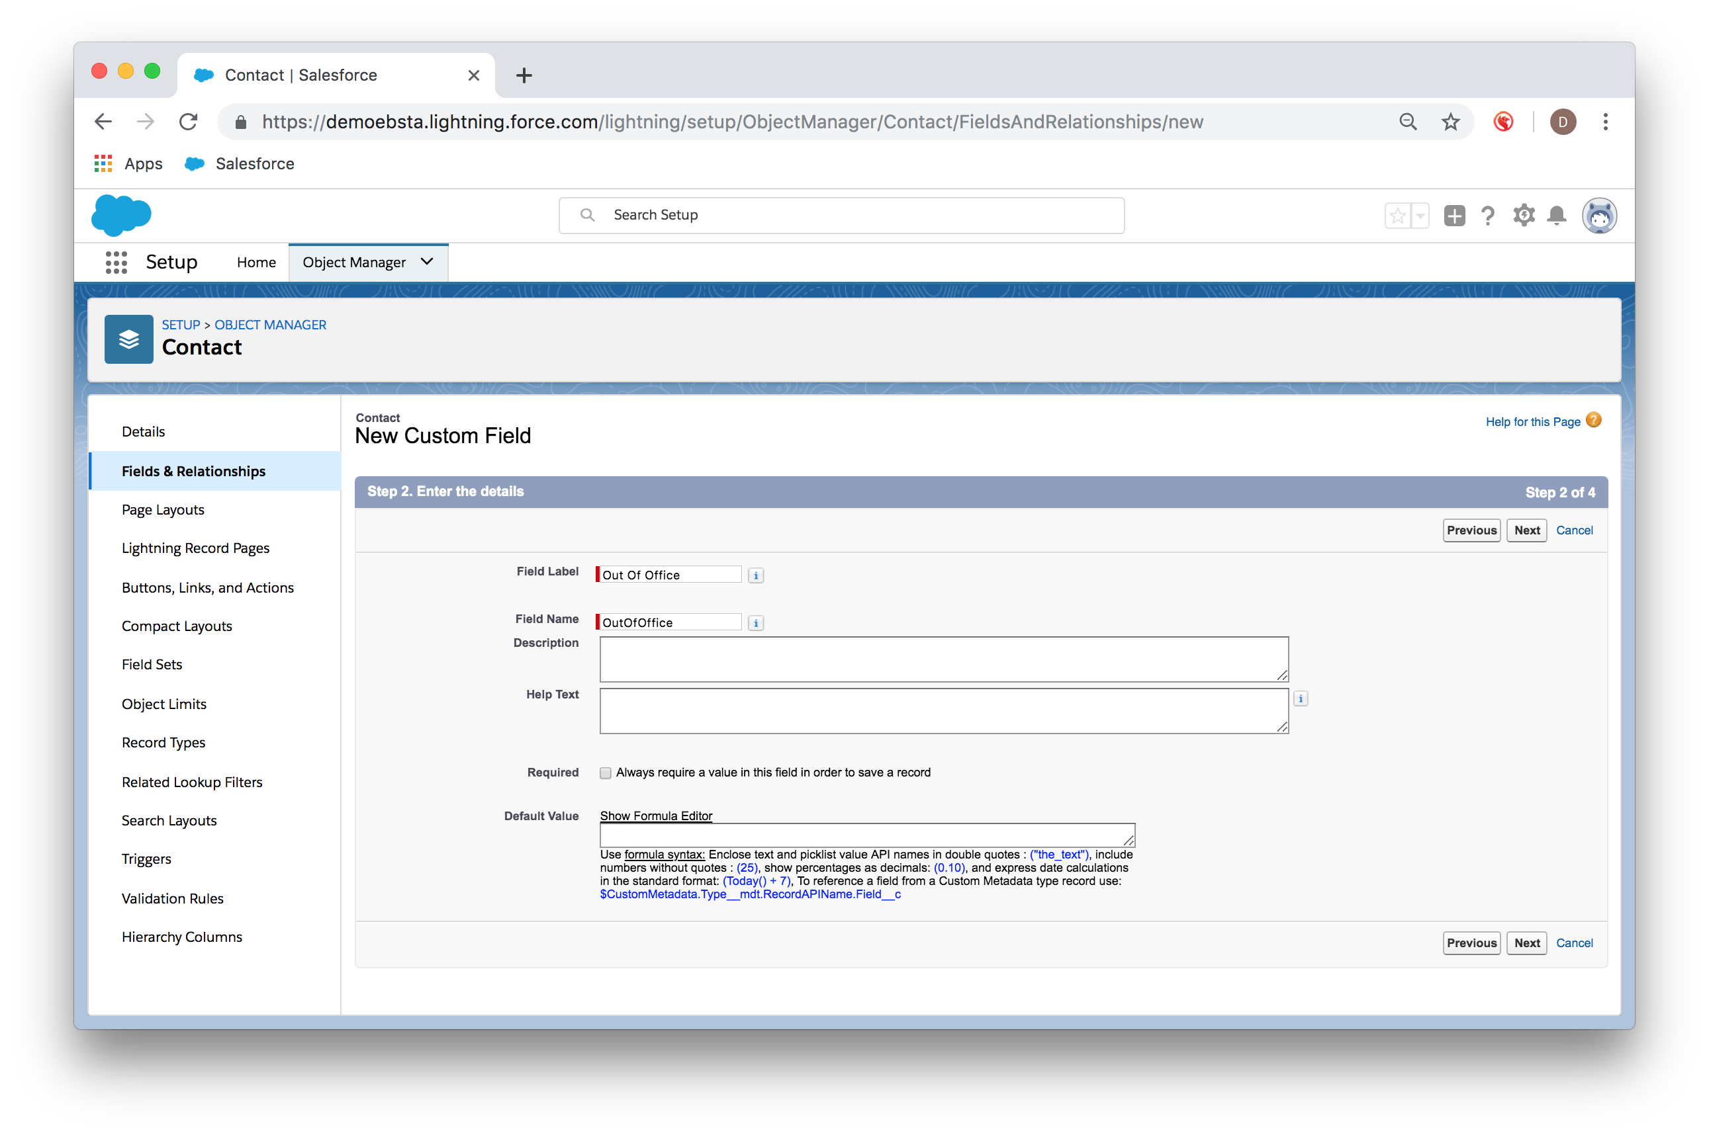Click the Description text area

(944, 659)
